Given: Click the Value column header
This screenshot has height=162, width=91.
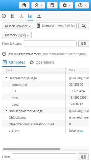Looking at the screenshot, I should coord(77,70).
